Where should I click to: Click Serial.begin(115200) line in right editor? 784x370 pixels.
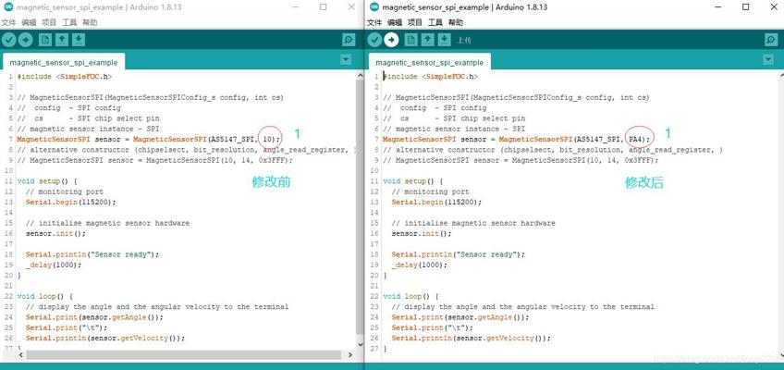pos(436,202)
